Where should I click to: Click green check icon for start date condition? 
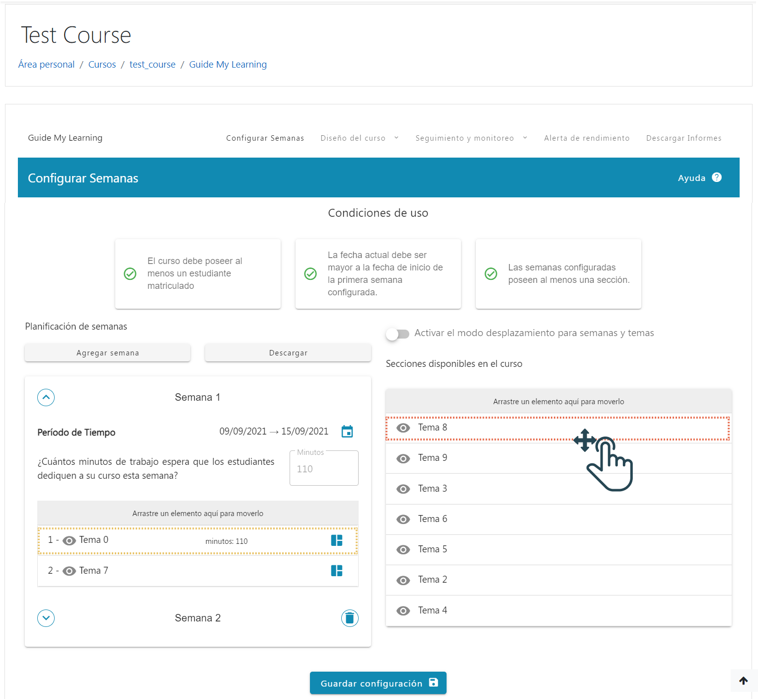point(310,273)
